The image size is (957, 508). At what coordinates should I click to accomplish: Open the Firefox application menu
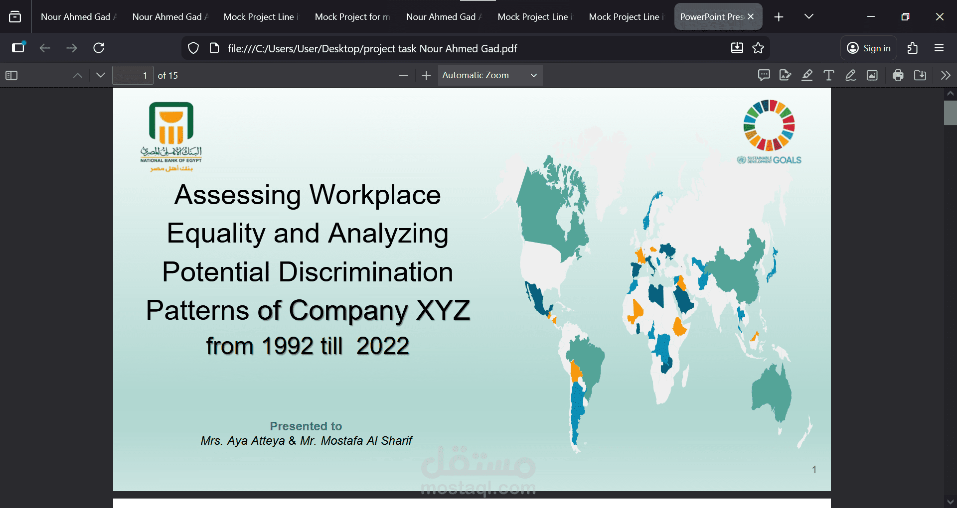point(939,48)
